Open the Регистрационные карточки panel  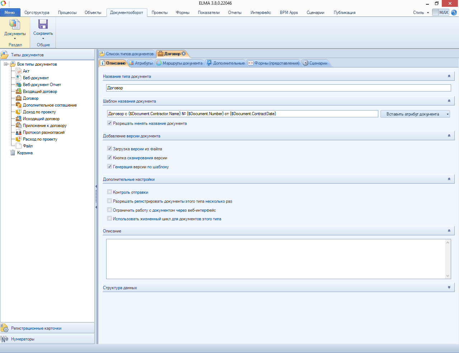pyautogui.click(x=36, y=328)
